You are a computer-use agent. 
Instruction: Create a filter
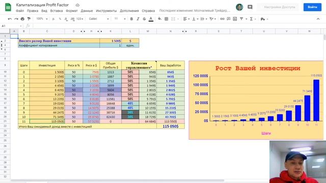coord(241,19)
